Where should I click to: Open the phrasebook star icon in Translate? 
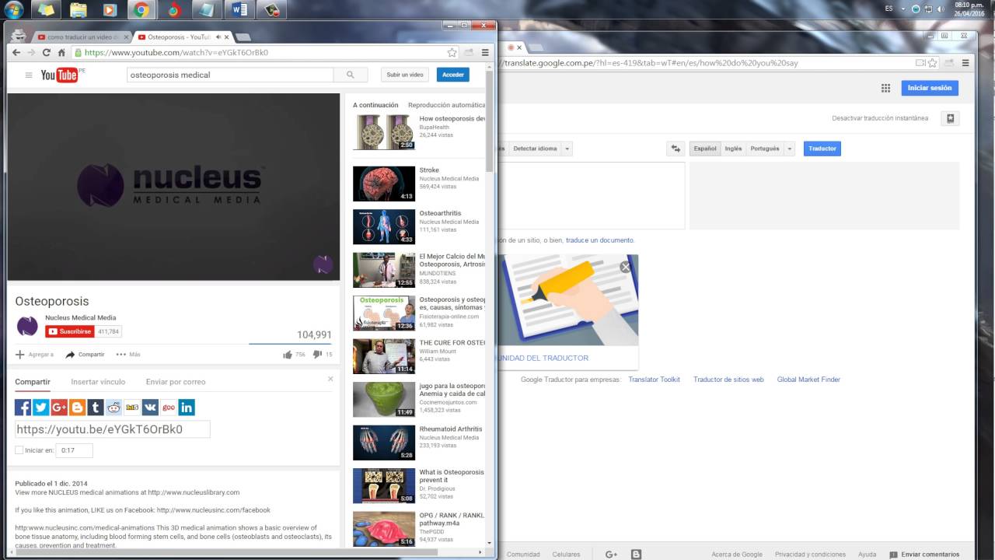[x=950, y=118]
